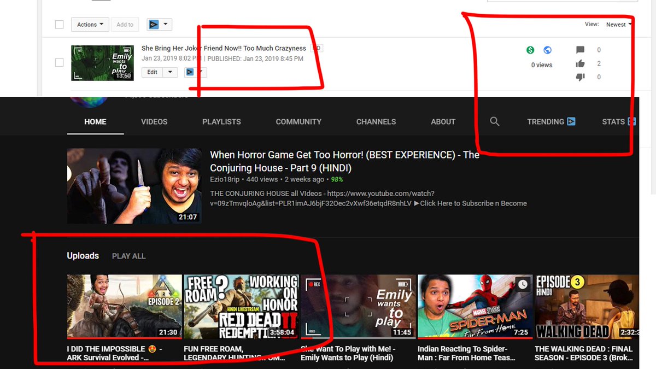Open the Uploads section heading
This screenshot has height=369, width=656.
pyautogui.click(x=83, y=256)
